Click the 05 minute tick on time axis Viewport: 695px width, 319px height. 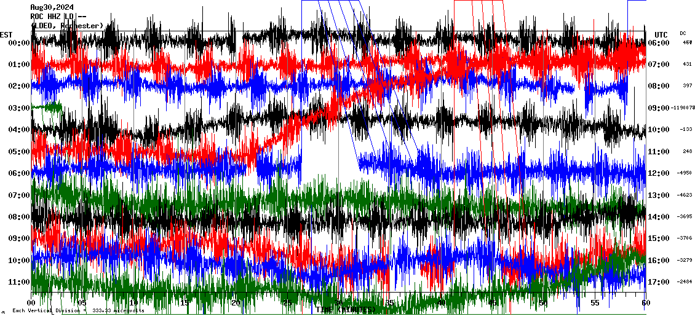tap(82, 303)
